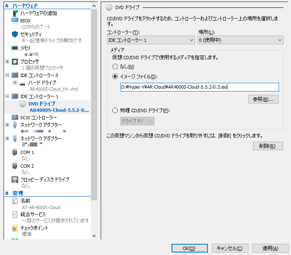The width and height of the screenshot is (291, 255).
Task: Click the OK(O) button
Action: 189,248
